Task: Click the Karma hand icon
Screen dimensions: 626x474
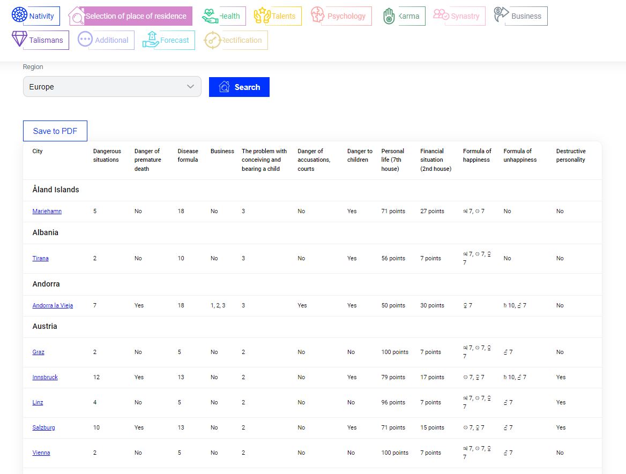Action: click(389, 16)
